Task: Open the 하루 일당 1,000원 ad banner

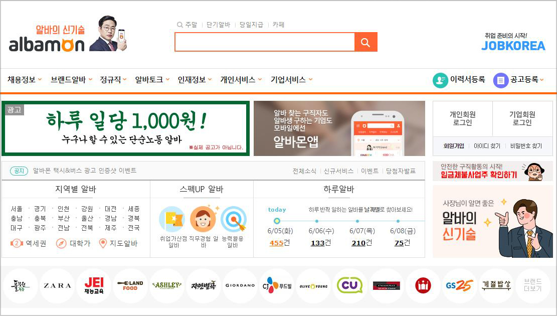Action: click(125, 128)
